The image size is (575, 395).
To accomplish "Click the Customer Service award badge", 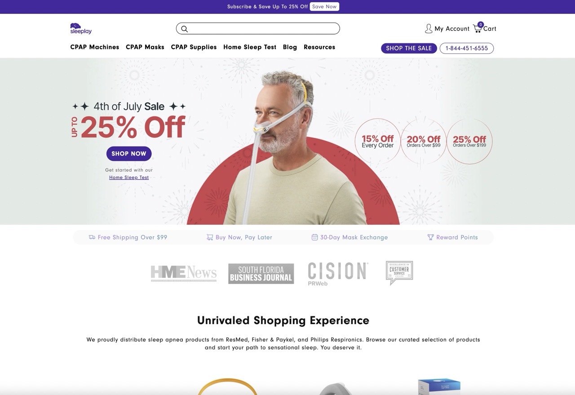I will 399,273.
